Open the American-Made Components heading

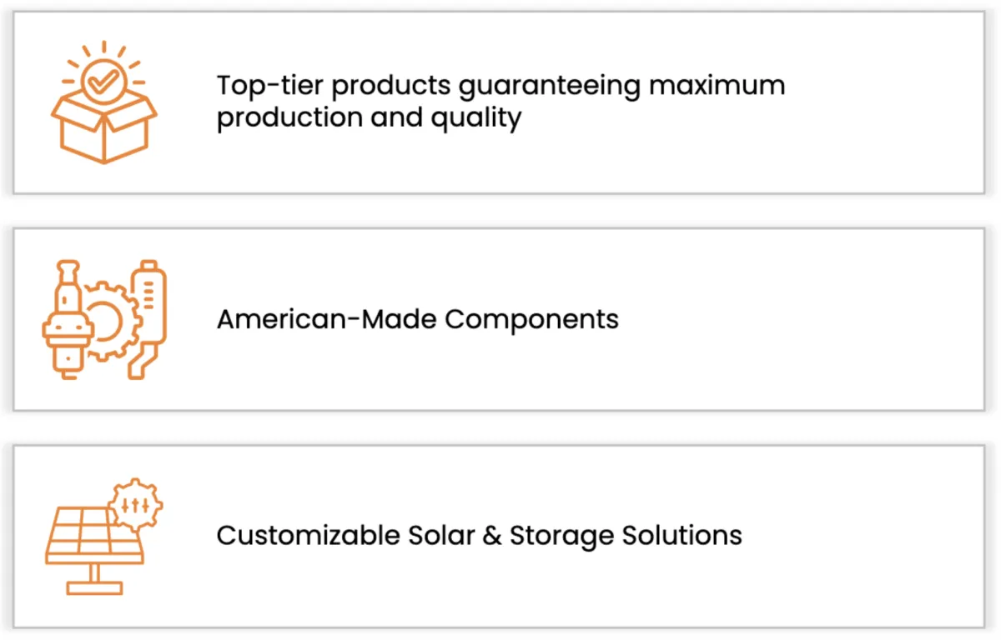[x=417, y=319]
